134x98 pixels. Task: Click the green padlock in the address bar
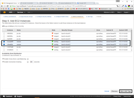(x=11, y=6)
